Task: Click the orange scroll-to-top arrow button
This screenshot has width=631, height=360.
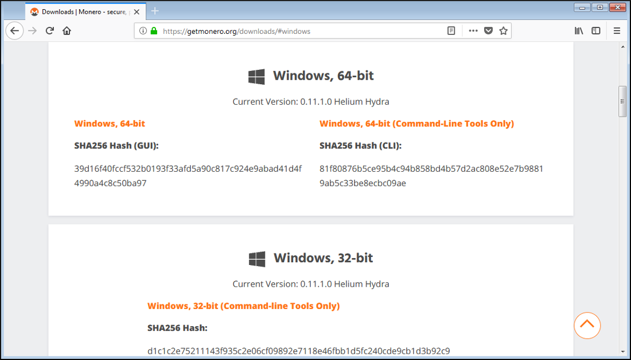Action: tap(587, 326)
